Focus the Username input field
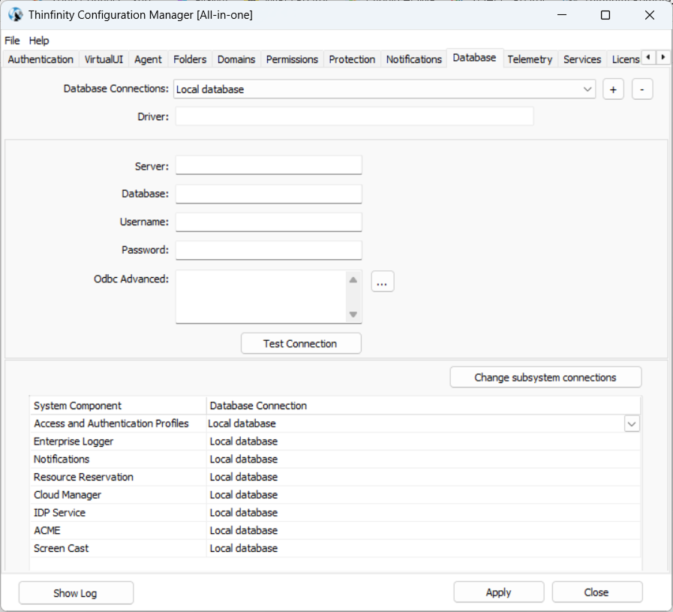 point(269,222)
